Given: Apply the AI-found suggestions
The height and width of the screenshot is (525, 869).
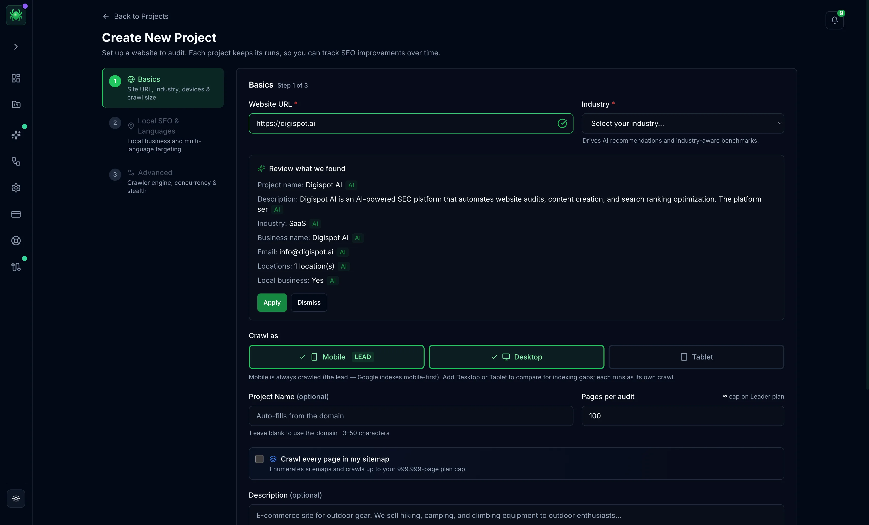Looking at the screenshot, I should [x=272, y=303].
